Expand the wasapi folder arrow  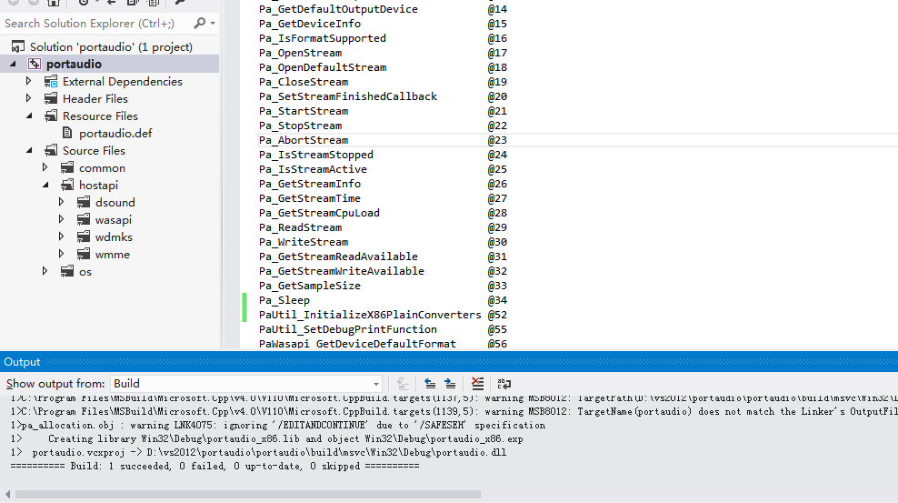pyautogui.click(x=61, y=219)
